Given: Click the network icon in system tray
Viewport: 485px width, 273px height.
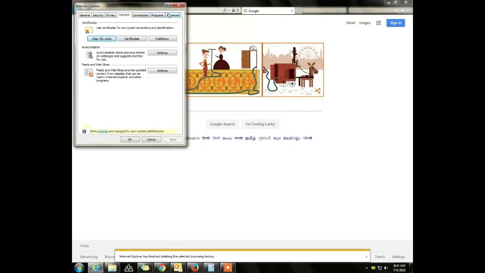Looking at the screenshot, I should coord(380,268).
